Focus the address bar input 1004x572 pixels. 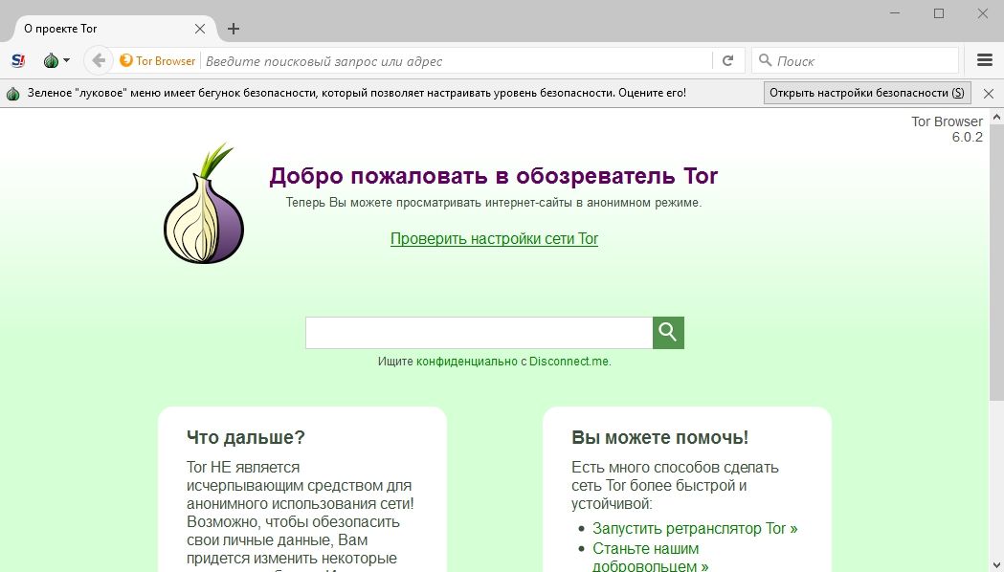[457, 61]
